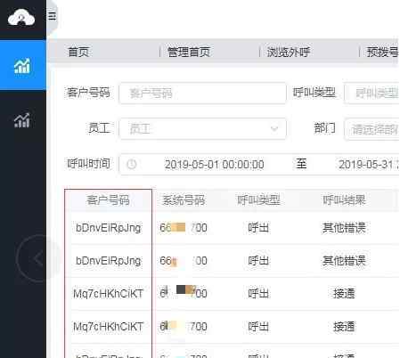Switch to the 管理首页 tab
The height and width of the screenshot is (358, 400).
coord(189,53)
